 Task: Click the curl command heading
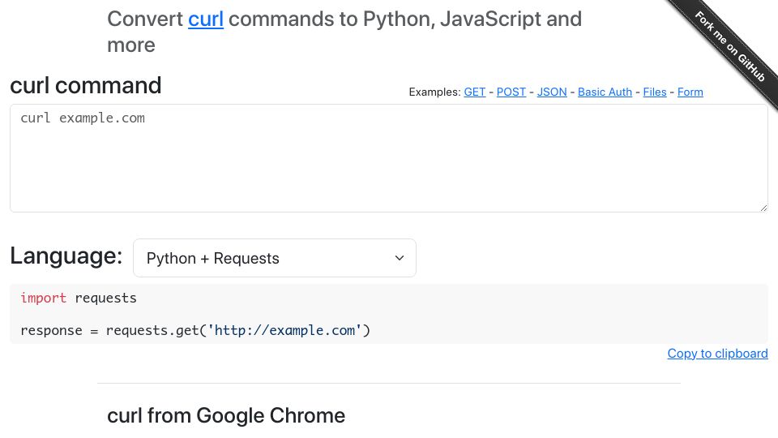coord(86,85)
